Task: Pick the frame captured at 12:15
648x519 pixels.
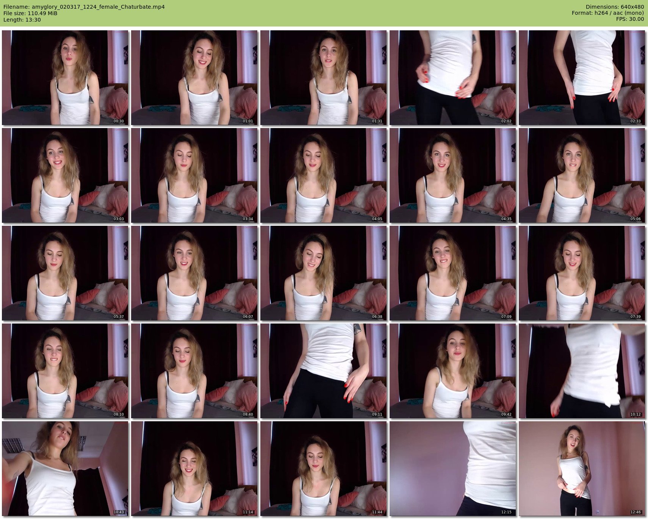Action: coord(453,469)
